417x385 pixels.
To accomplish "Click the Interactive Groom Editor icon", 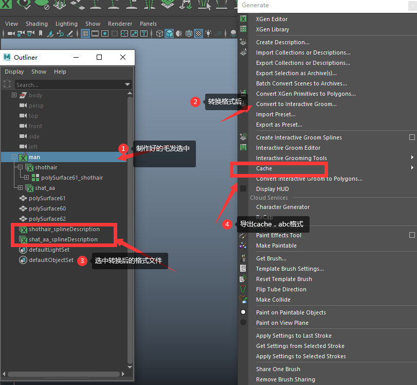I will coord(243,147).
